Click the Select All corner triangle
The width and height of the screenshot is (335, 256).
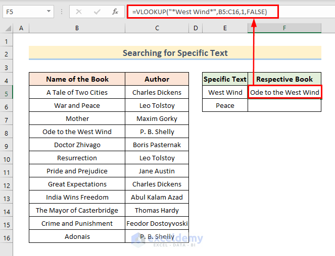point(7,29)
